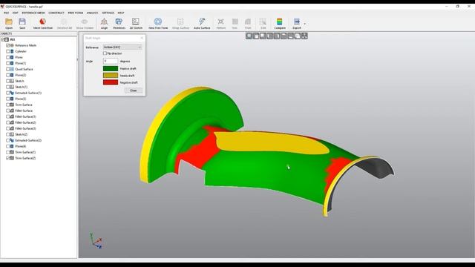Open the FILE menu
The image size is (475, 267).
coord(7,13)
